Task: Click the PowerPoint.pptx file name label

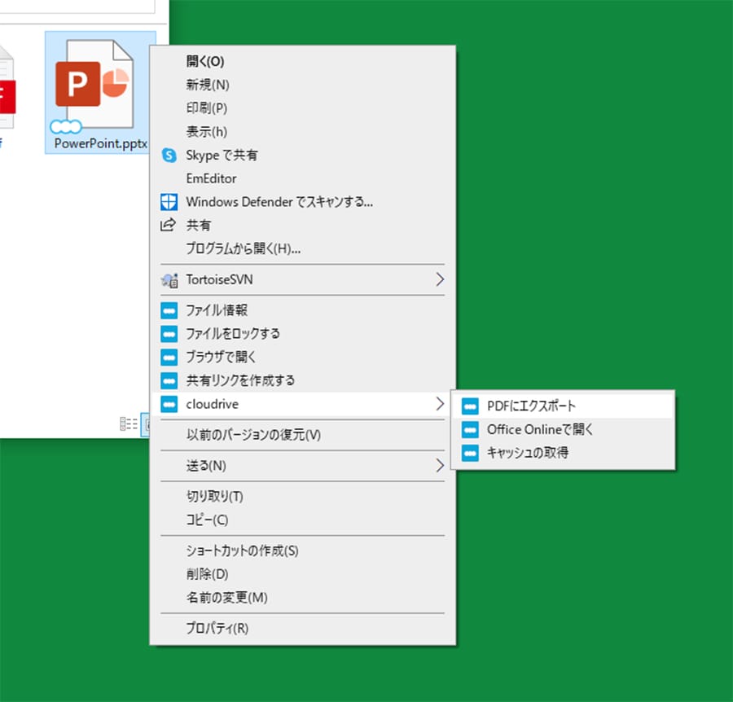Action: pos(101,143)
